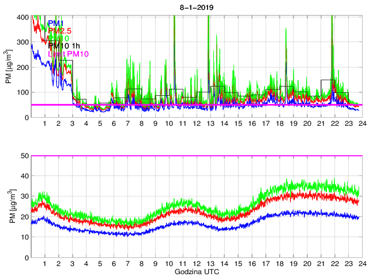Click the 50 tick on the bottom y-axis

24,156
